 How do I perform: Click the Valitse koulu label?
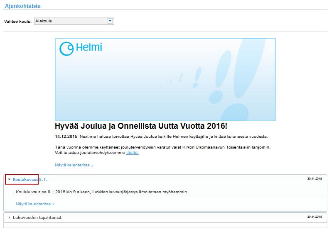(18, 22)
